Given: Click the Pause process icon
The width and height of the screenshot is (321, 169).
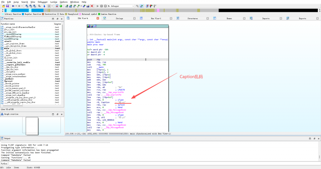Looking at the screenshot, I should [101, 6].
